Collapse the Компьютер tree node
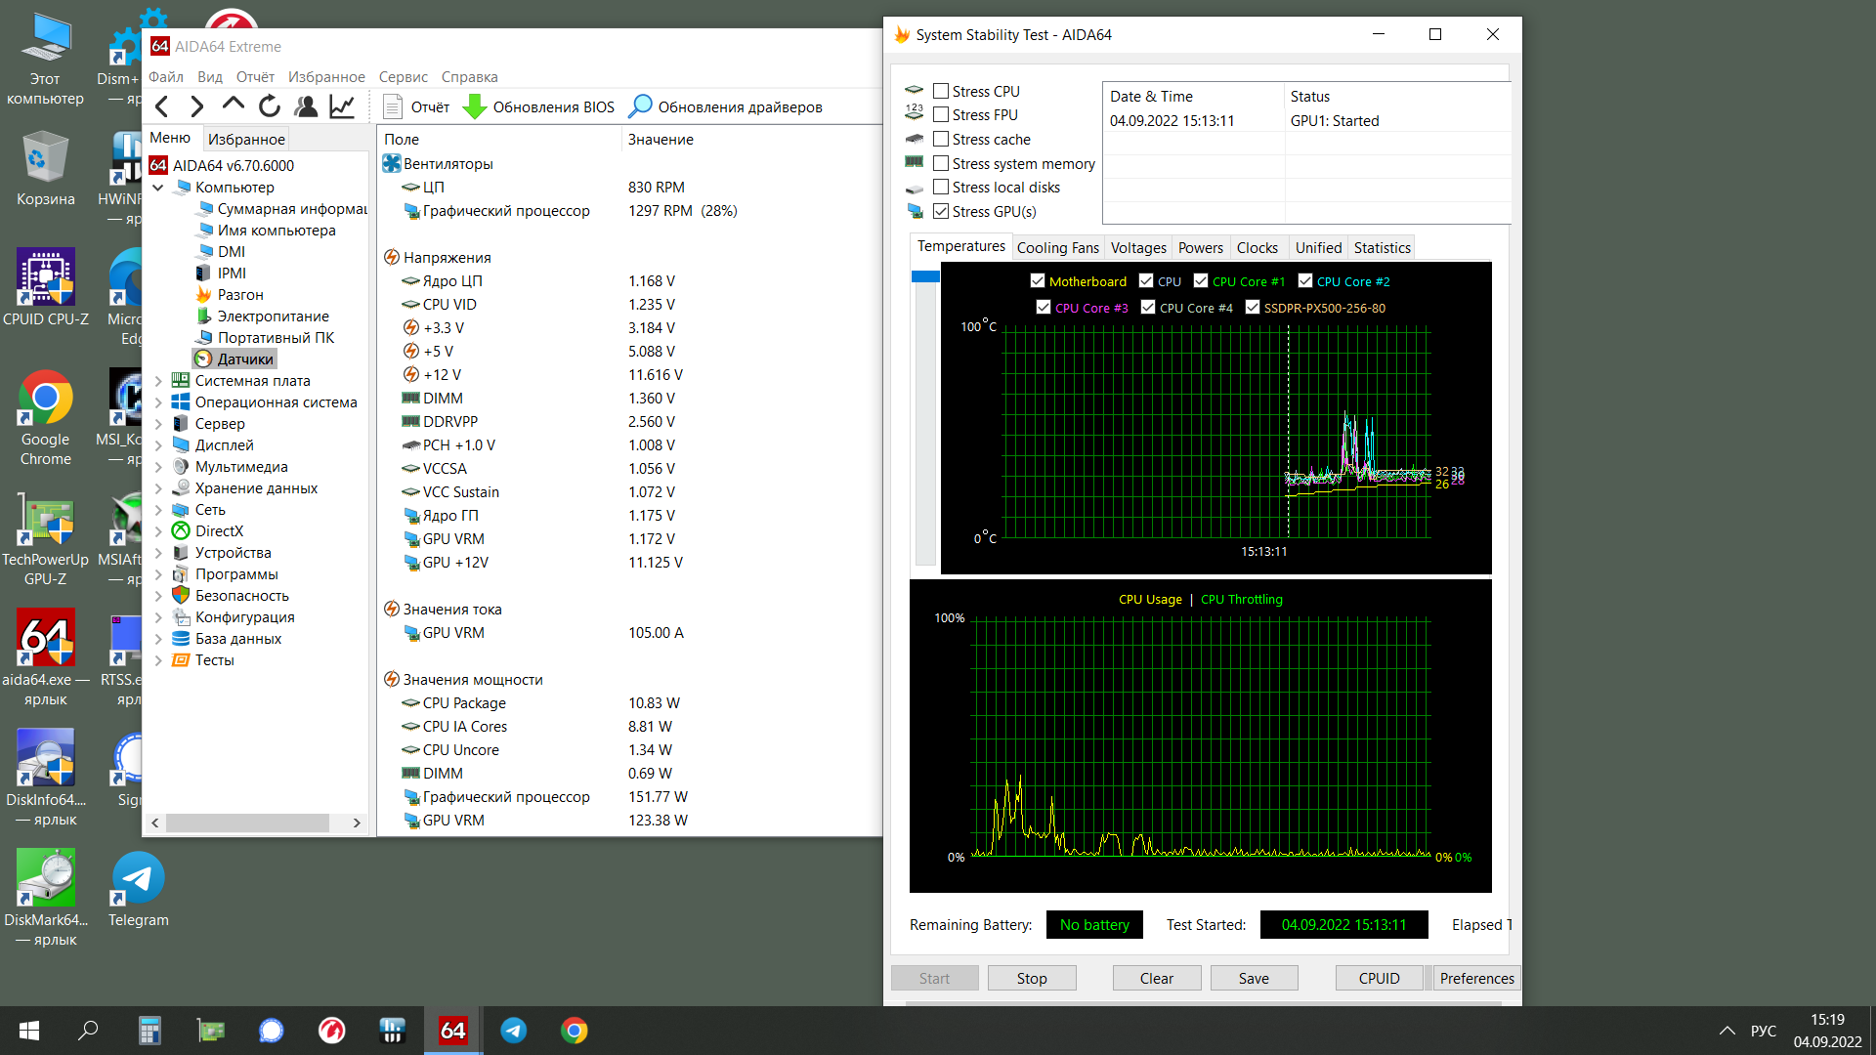 coord(158,188)
